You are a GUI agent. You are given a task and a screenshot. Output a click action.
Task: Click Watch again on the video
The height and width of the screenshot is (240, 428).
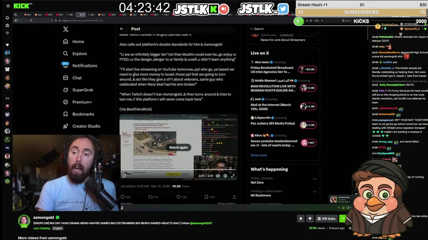pyautogui.click(x=178, y=147)
